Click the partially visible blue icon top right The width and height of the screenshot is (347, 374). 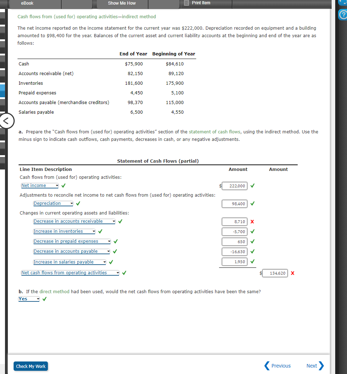343,3
